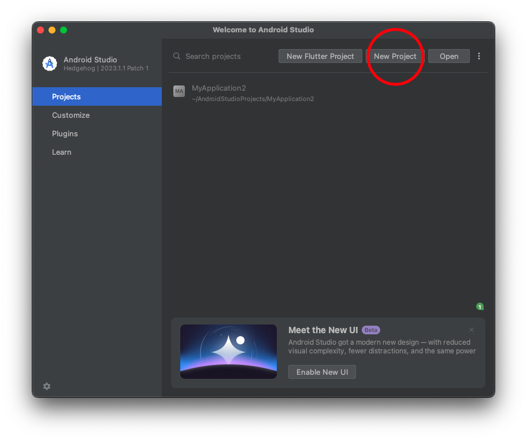This screenshot has width=527, height=440.
Task: Open the three-dot more actions menu
Action: (x=479, y=56)
